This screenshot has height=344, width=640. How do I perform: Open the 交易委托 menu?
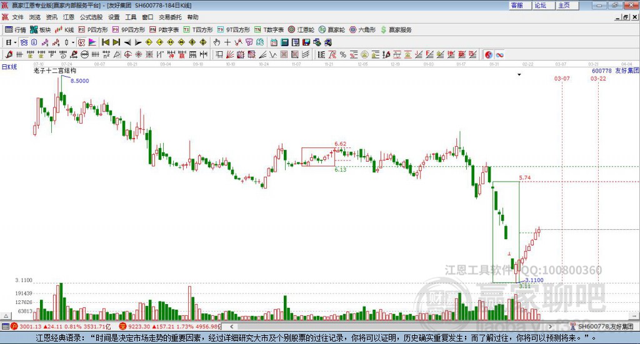[x=170, y=17]
